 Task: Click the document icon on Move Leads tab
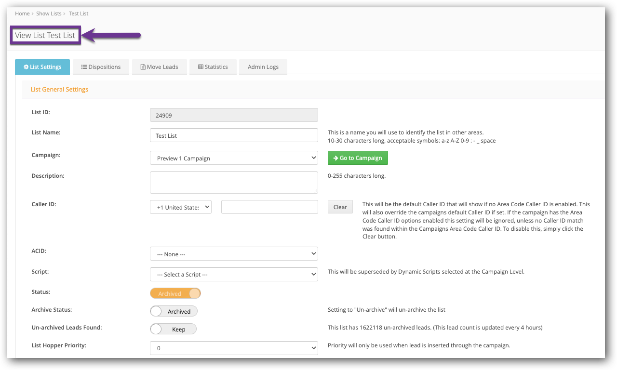pos(143,67)
